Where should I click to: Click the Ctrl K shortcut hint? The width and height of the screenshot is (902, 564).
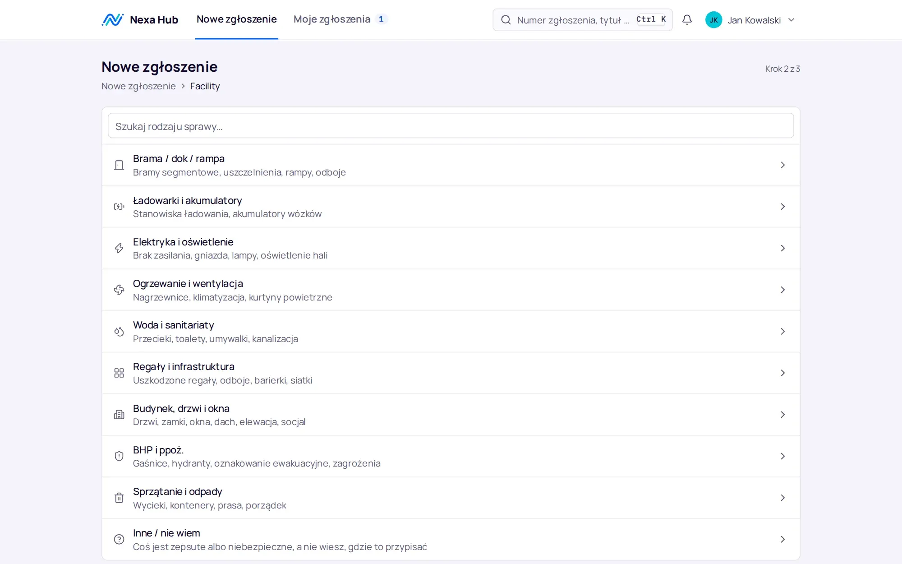click(651, 19)
